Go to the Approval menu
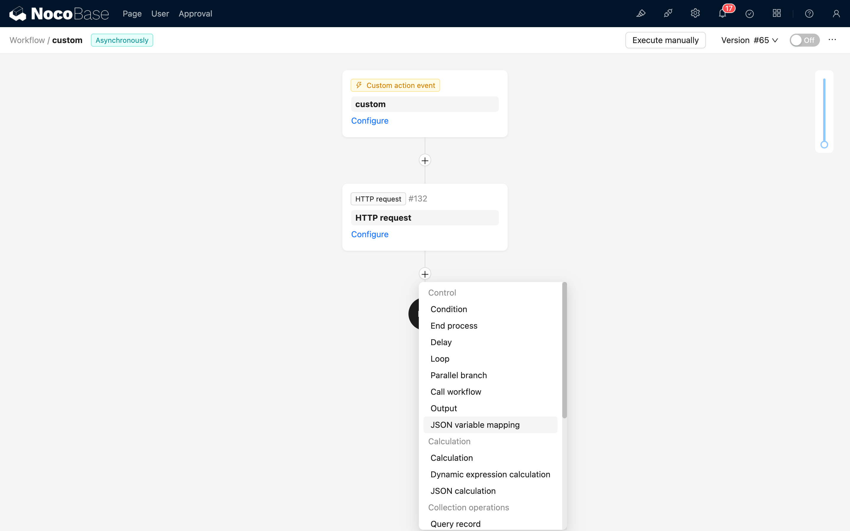Viewport: 850px width, 531px height. tap(195, 14)
